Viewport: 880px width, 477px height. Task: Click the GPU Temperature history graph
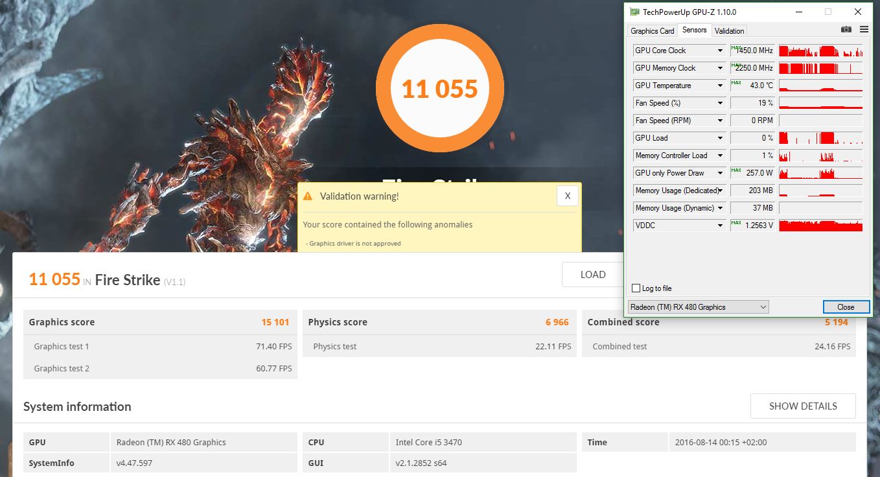[x=820, y=86]
